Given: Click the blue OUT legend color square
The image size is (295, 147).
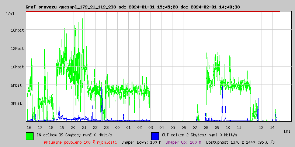Looking at the screenshot, I should 155,136.
